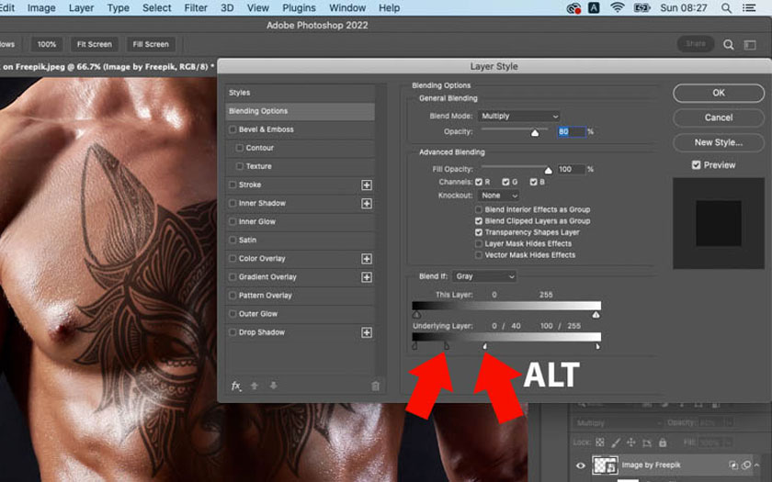Image resolution: width=772 pixels, height=482 pixels.
Task: Add another Stroke effect with plus icon
Action: (x=367, y=185)
